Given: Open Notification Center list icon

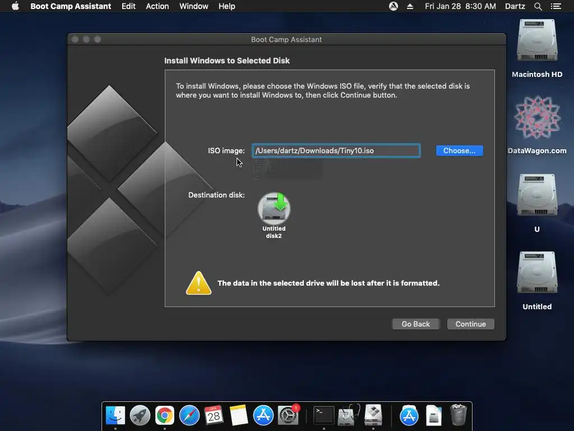Looking at the screenshot, I should (556, 6).
